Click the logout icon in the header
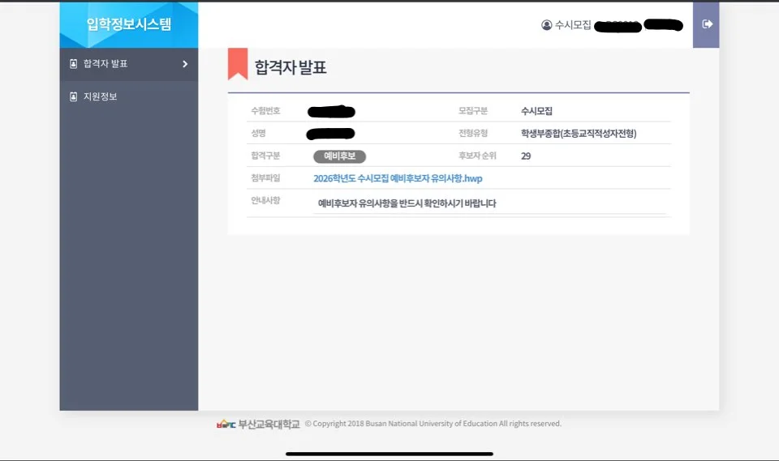This screenshot has height=461, width=779. click(707, 23)
